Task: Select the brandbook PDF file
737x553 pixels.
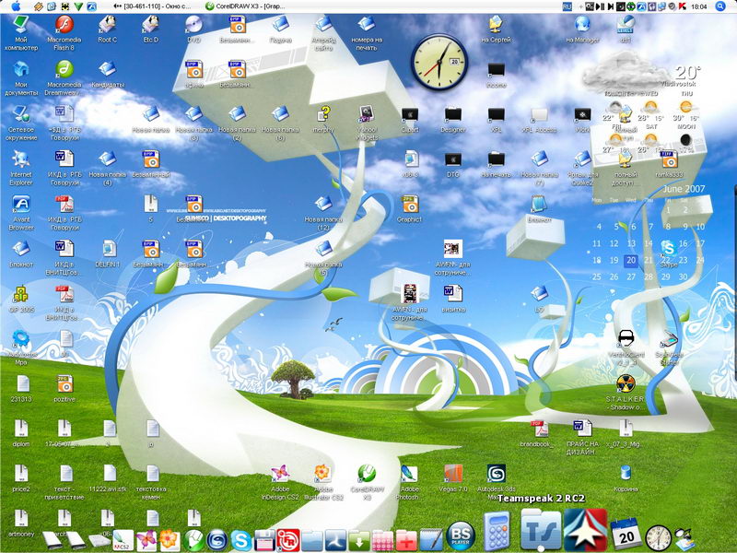Action: [539, 433]
